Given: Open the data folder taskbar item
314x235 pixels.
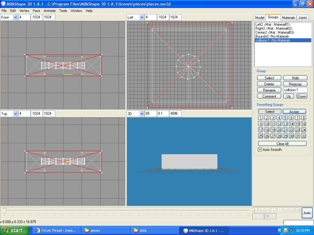Looking at the screenshot, I should (153, 230).
